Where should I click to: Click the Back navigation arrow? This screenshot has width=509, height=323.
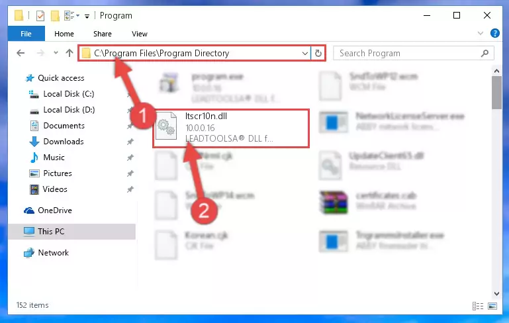point(21,53)
